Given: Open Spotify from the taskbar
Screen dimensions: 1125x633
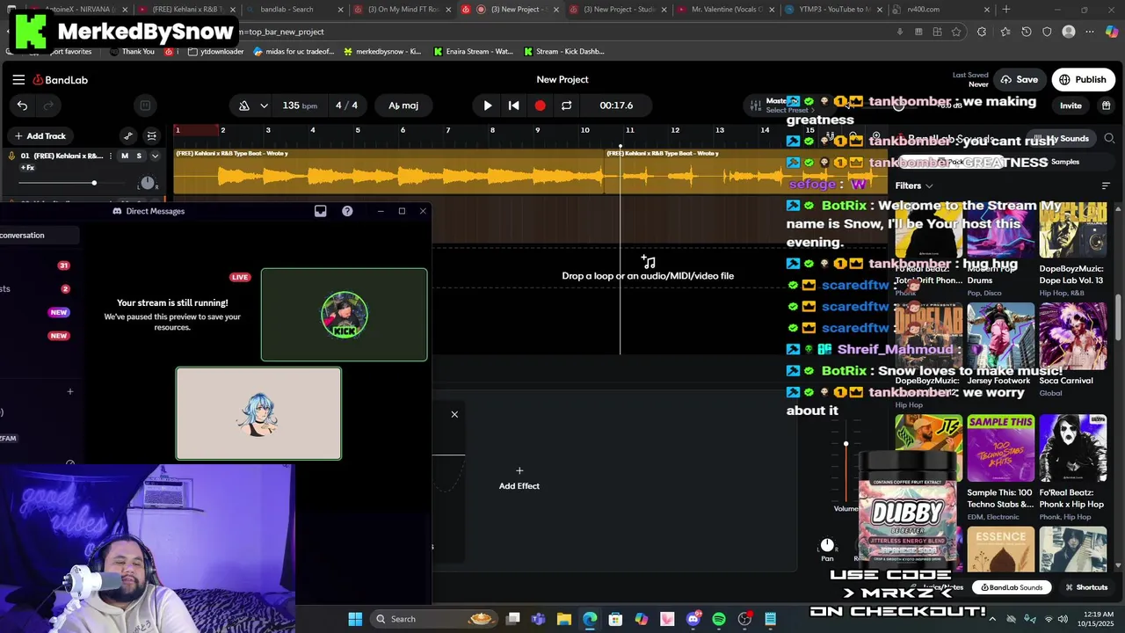Looking at the screenshot, I should 719,619.
